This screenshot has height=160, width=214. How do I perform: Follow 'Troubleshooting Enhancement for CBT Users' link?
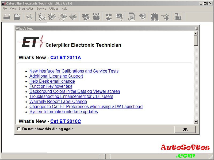tap(71, 96)
